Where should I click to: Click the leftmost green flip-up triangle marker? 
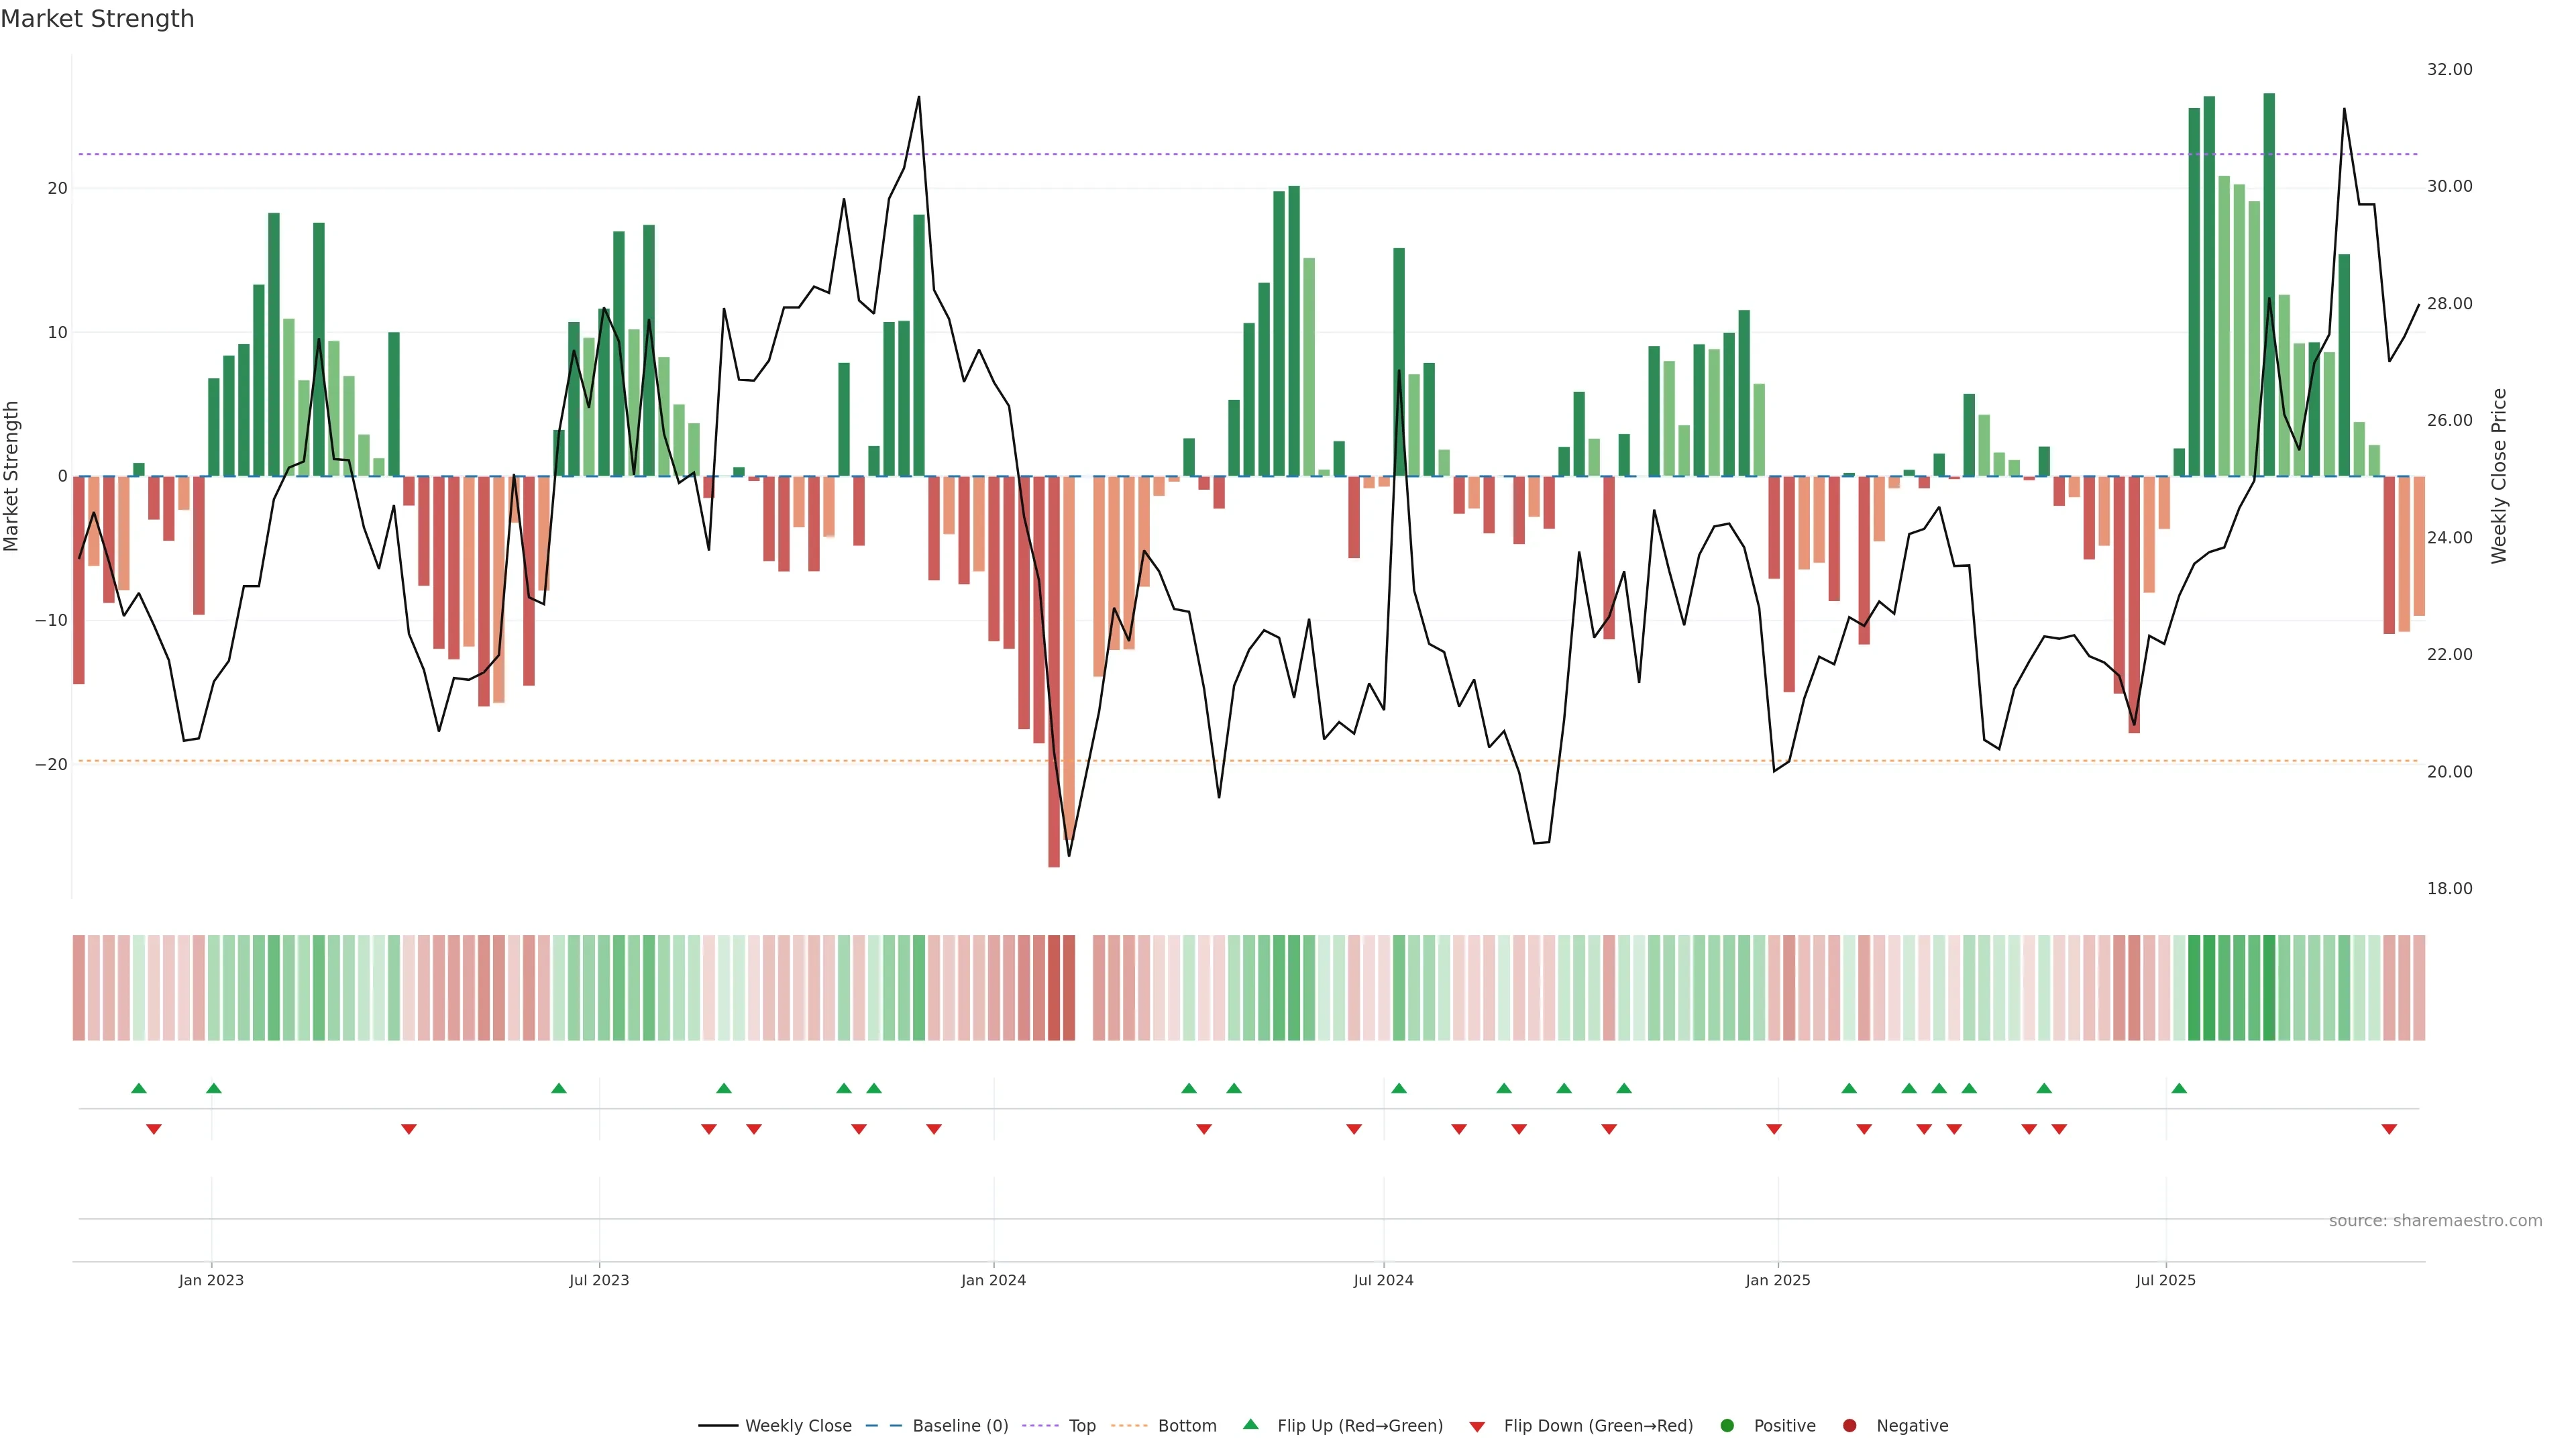coord(139,1088)
